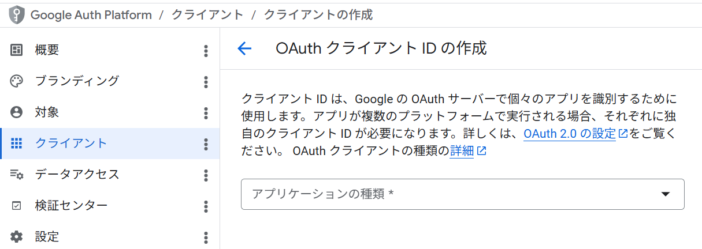Open the three-dot menu next to ブランディング
702x249 pixels.
pyautogui.click(x=206, y=82)
